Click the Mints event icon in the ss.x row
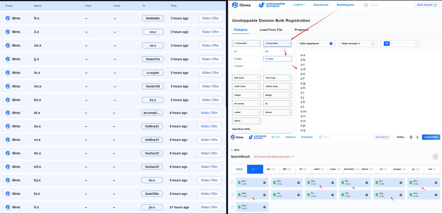This screenshot has width=442, height=214. [x=7, y=126]
